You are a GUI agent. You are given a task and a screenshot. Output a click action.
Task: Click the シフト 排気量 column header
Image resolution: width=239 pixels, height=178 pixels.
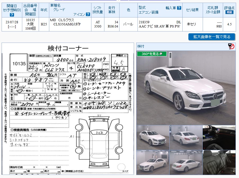click(x=98, y=10)
